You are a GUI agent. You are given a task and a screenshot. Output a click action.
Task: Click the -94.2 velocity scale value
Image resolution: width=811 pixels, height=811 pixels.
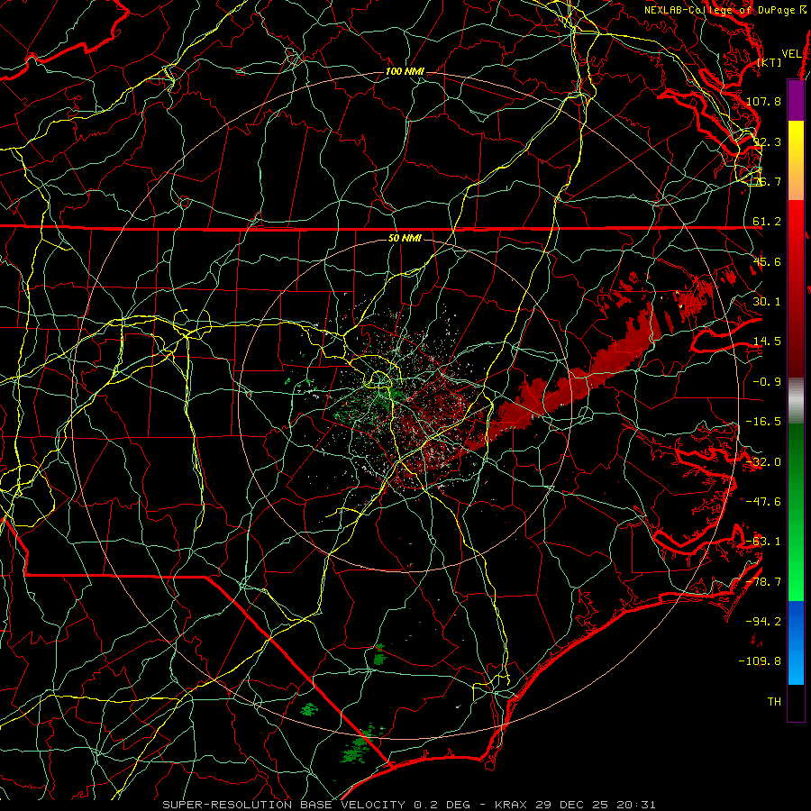(x=763, y=621)
